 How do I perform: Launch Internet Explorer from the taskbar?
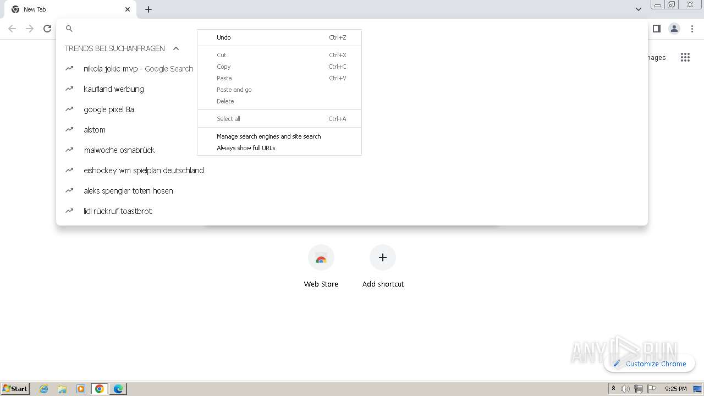point(44,389)
